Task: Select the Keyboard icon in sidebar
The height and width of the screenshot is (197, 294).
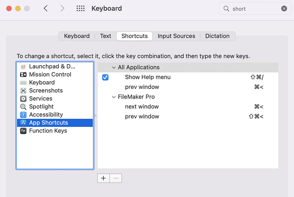Action: click(23, 82)
